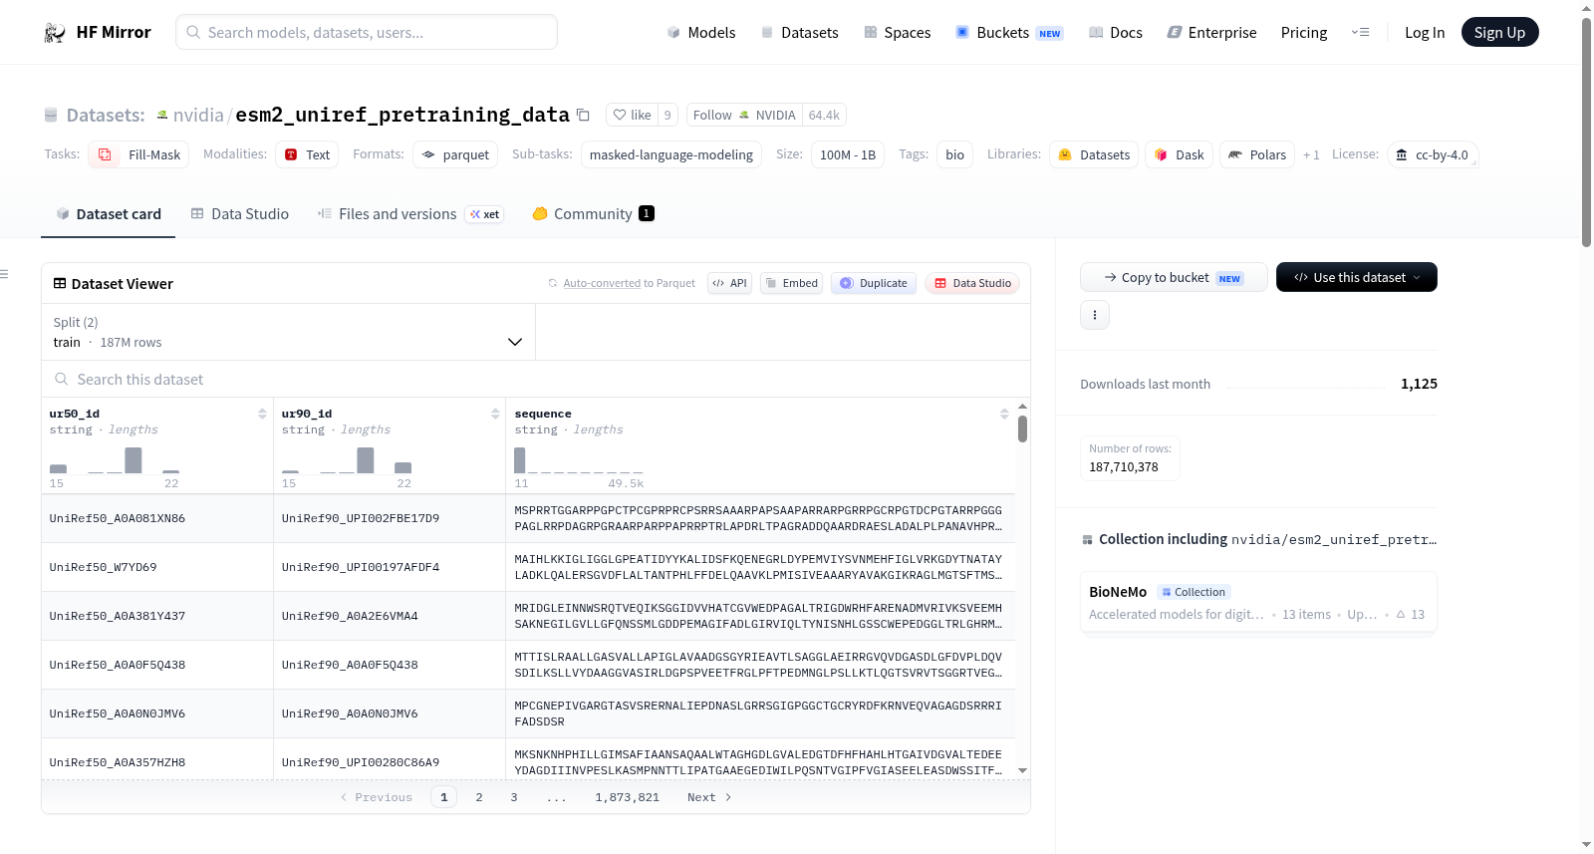Click the heart like button
The height and width of the screenshot is (854, 1594).
pos(632,116)
